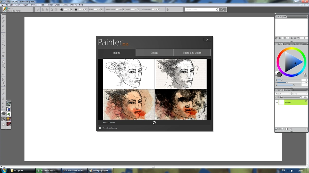Click the delete layer trash icon
The height and width of the screenshot is (173, 309).
tap(306, 129)
